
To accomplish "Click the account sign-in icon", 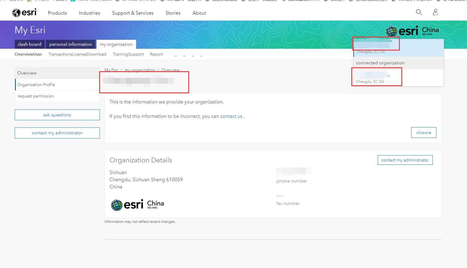I will (435, 12).
